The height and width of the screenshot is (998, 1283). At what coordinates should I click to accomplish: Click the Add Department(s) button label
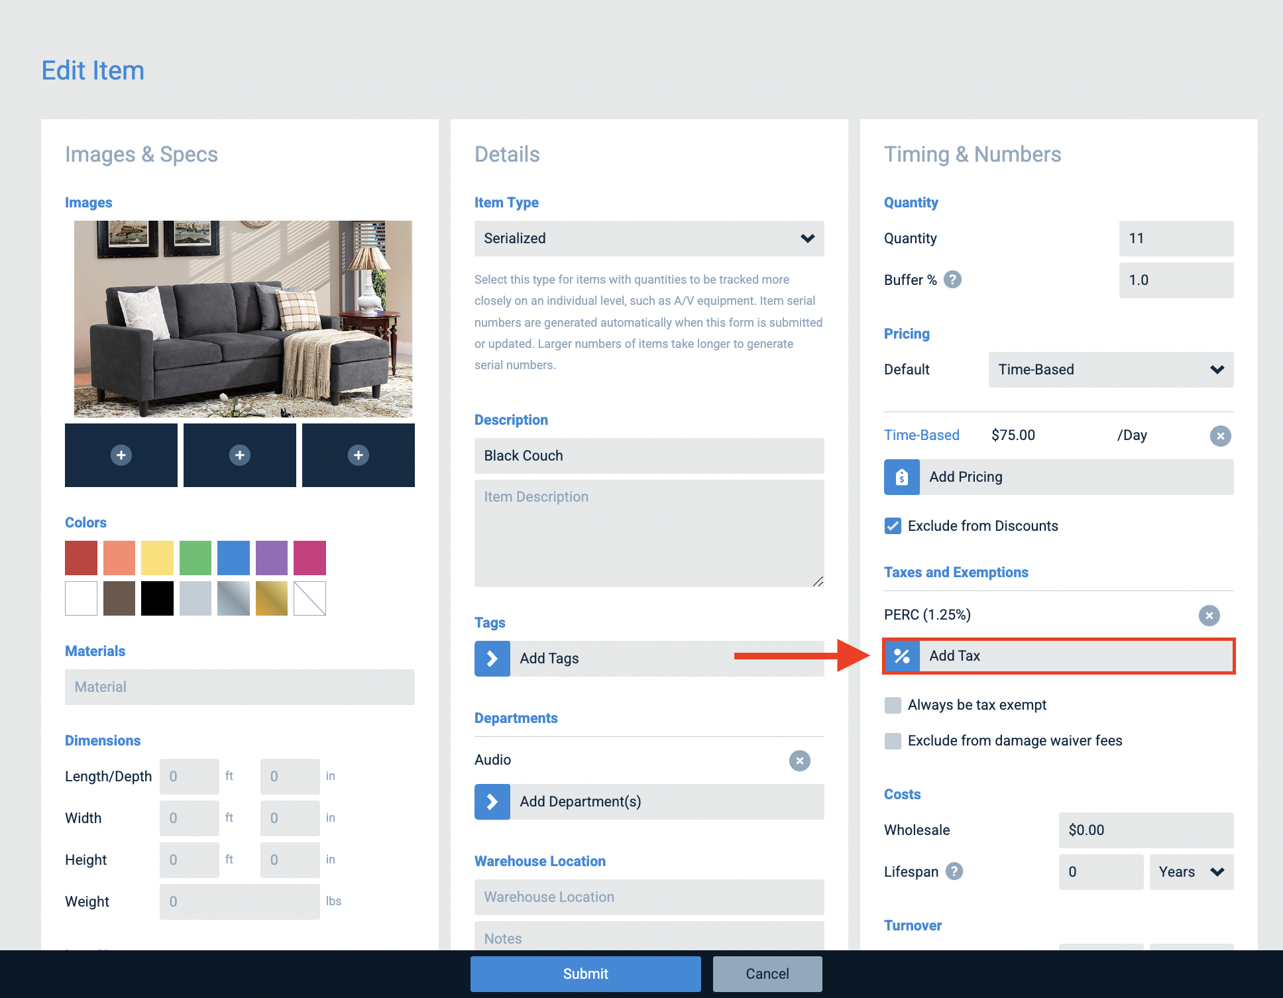coord(581,802)
